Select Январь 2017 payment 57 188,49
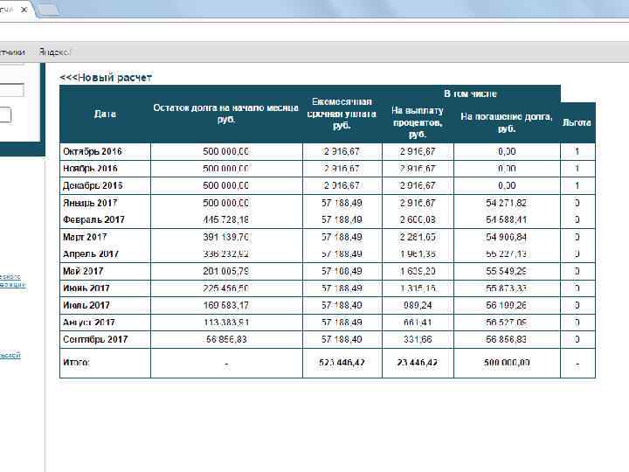This screenshot has width=629, height=472. coord(342,203)
